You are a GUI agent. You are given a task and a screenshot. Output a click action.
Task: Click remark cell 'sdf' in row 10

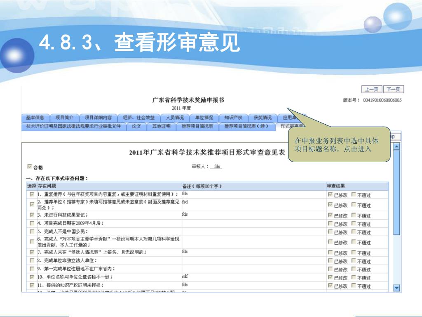coord(254,277)
